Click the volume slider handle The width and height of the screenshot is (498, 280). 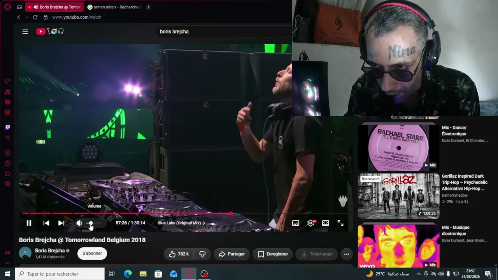[91, 223]
